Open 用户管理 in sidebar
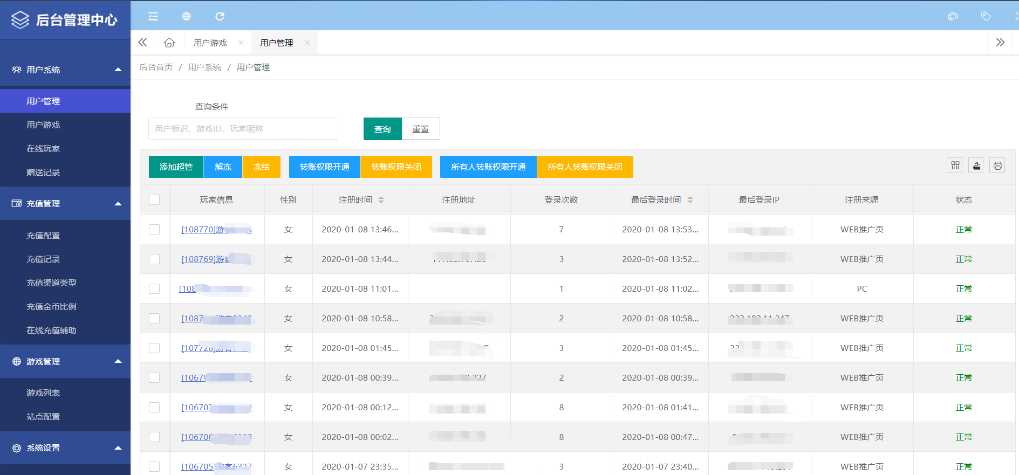1019x475 pixels. [65, 101]
